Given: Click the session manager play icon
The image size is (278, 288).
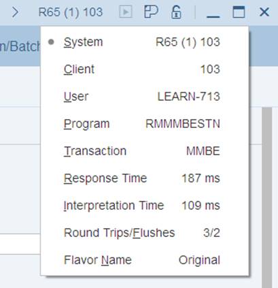Looking at the screenshot, I should [x=126, y=12].
